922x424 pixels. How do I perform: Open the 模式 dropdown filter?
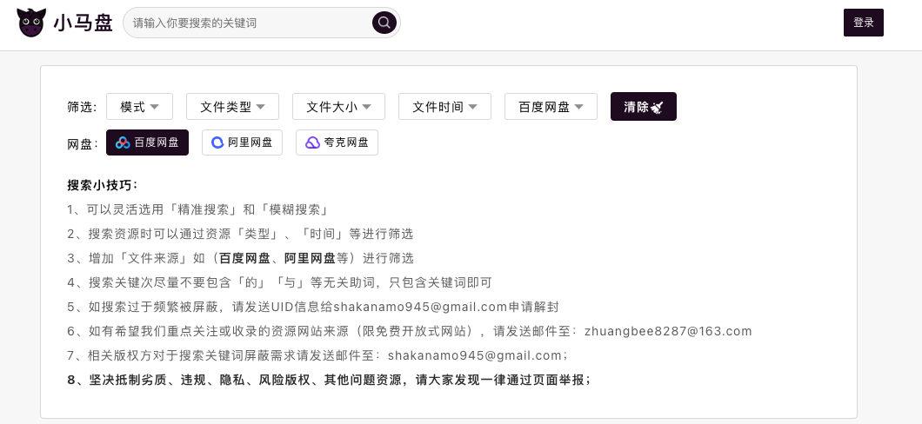(x=139, y=107)
